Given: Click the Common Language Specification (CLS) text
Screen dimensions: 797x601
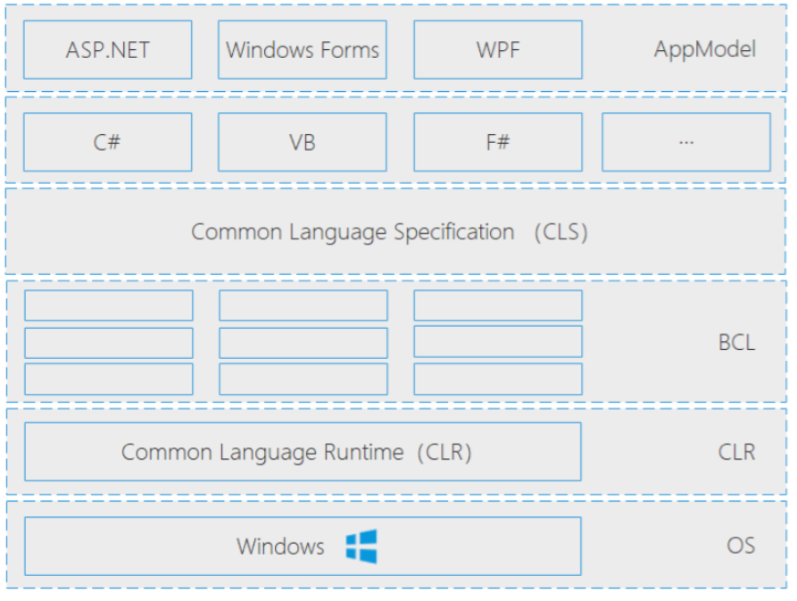Looking at the screenshot, I should tap(389, 232).
